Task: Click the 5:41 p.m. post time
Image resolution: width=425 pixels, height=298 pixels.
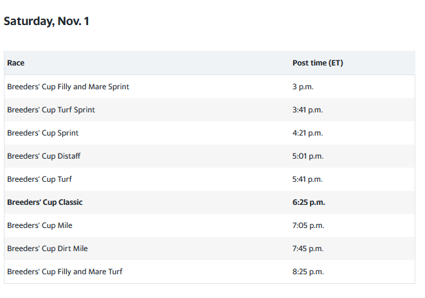Action: point(307,179)
